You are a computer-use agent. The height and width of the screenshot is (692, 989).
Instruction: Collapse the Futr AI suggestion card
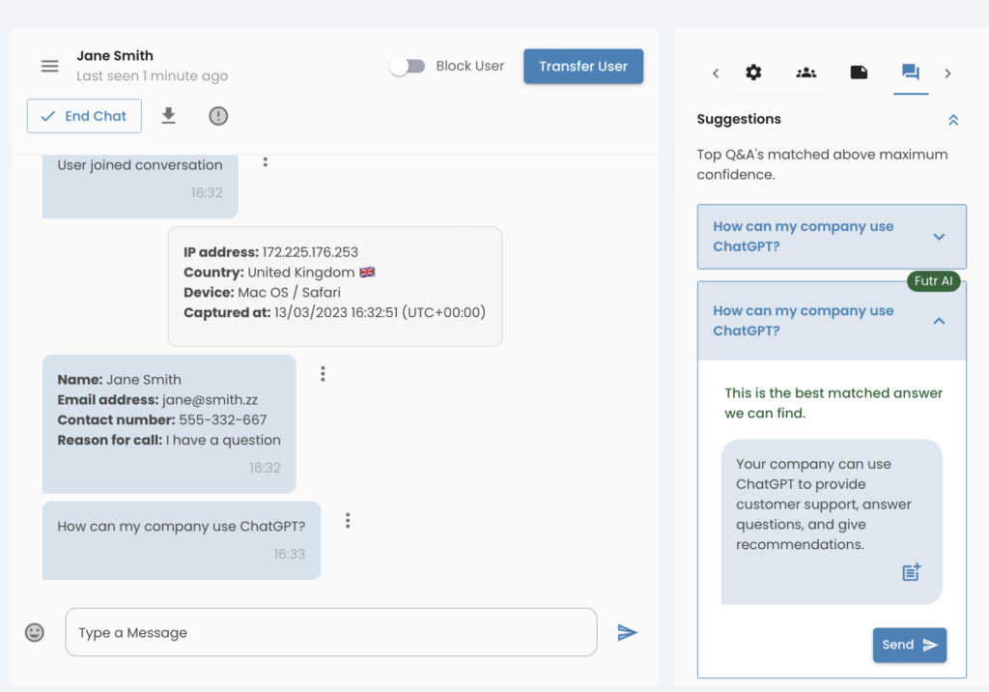(939, 321)
